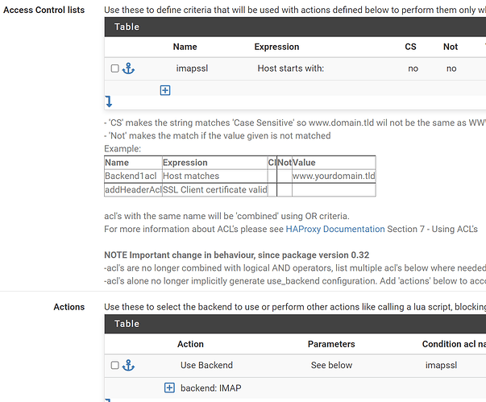Click the 'Backend1acl' example name cell
Viewport: 486px width, 402px height.
[x=133, y=176]
